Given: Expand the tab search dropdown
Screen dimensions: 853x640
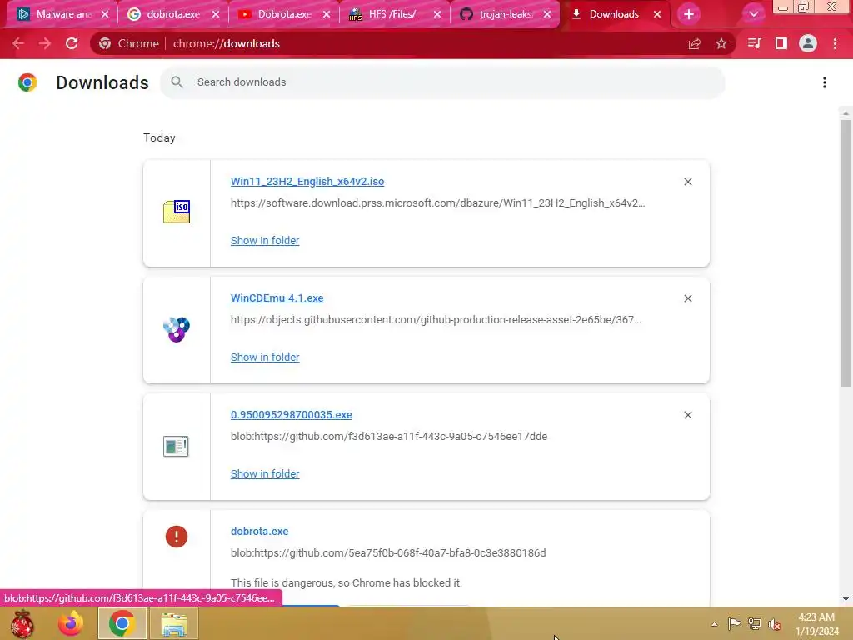Looking at the screenshot, I should pyautogui.click(x=753, y=14).
